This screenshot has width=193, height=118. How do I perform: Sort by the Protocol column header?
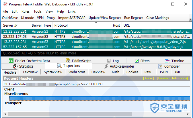pyautogui.click(x=61, y=25)
